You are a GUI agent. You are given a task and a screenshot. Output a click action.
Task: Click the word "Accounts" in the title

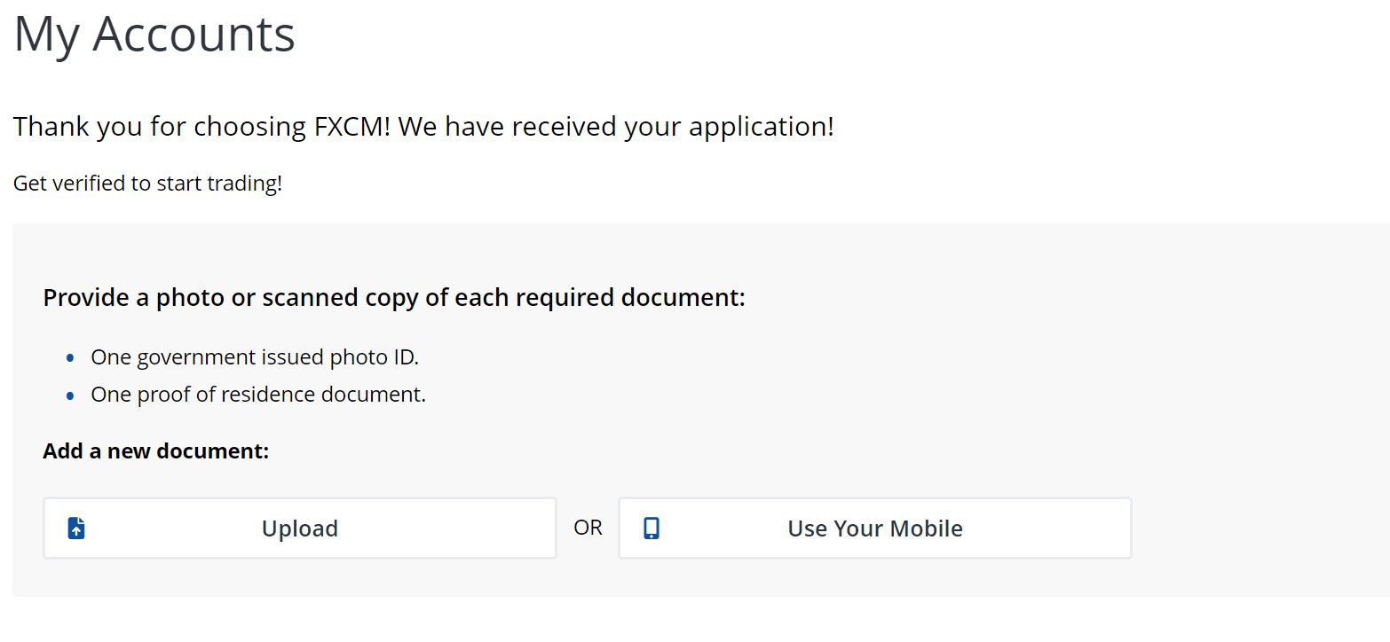193,35
